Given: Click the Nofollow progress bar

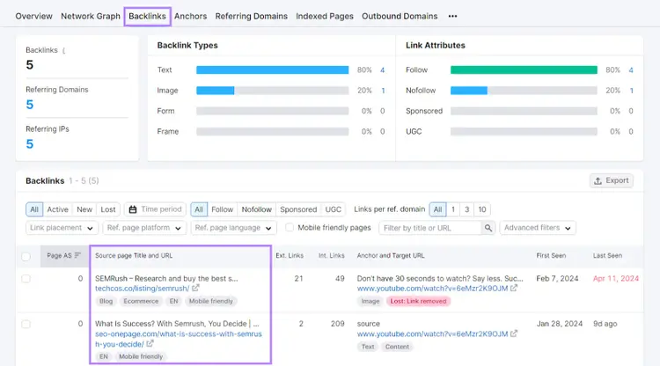Looking at the screenshot, I should 524,91.
